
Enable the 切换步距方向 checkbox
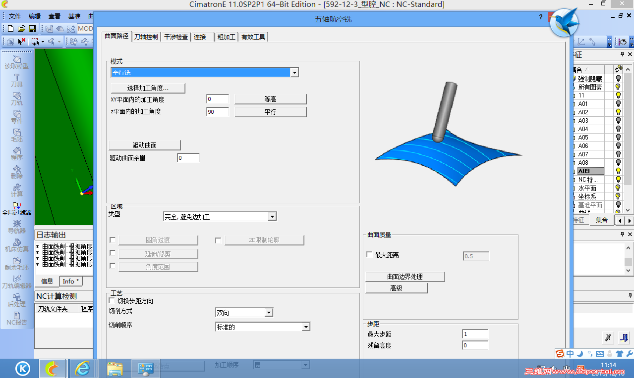pyautogui.click(x=112, y=300)
